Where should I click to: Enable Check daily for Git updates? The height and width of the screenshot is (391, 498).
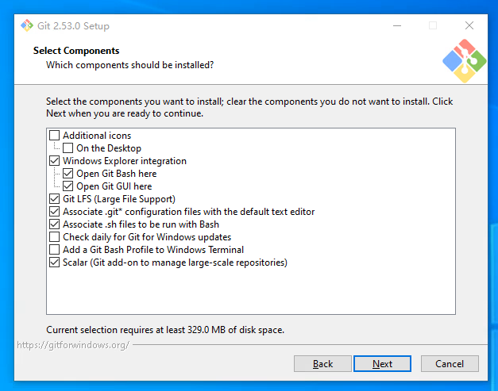click(x=55, y=237)
